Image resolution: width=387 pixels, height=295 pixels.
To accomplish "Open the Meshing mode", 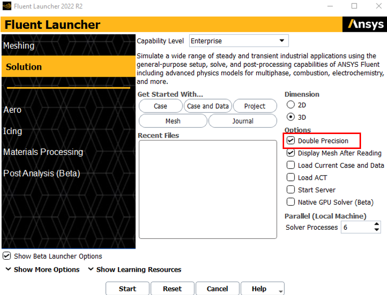I will click(x=19, y=46).
